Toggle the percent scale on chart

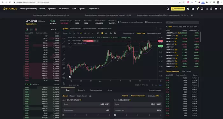152,85
